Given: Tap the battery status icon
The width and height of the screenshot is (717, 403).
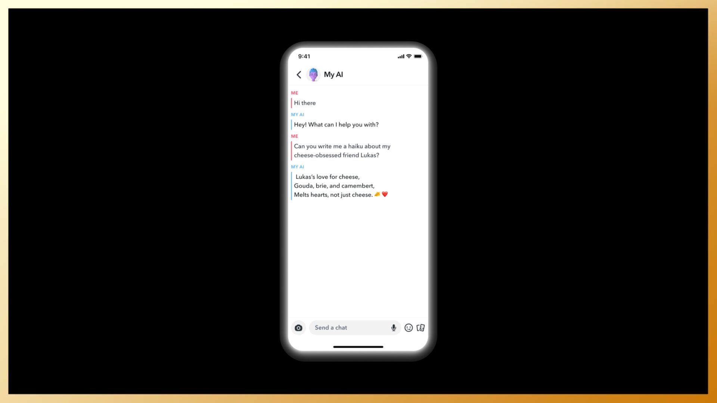Looking at the screenshot, I should pos(418,56).
